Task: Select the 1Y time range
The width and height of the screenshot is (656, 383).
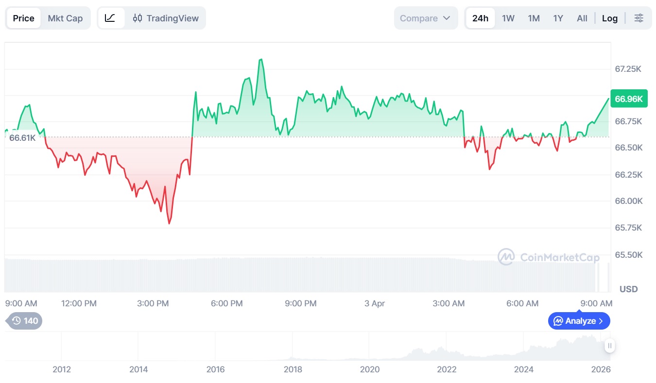Action: pos(558,18)
